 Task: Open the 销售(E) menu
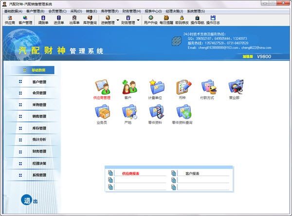click(x=91, y=11)
